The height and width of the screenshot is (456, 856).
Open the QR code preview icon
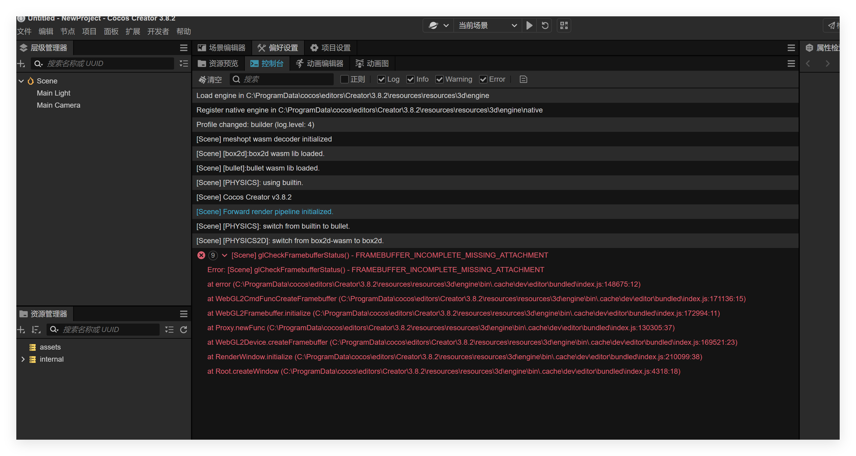pyautogui.click(x=564, y=25)
